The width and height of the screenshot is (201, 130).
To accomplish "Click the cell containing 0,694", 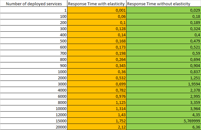I will [164, 59].
